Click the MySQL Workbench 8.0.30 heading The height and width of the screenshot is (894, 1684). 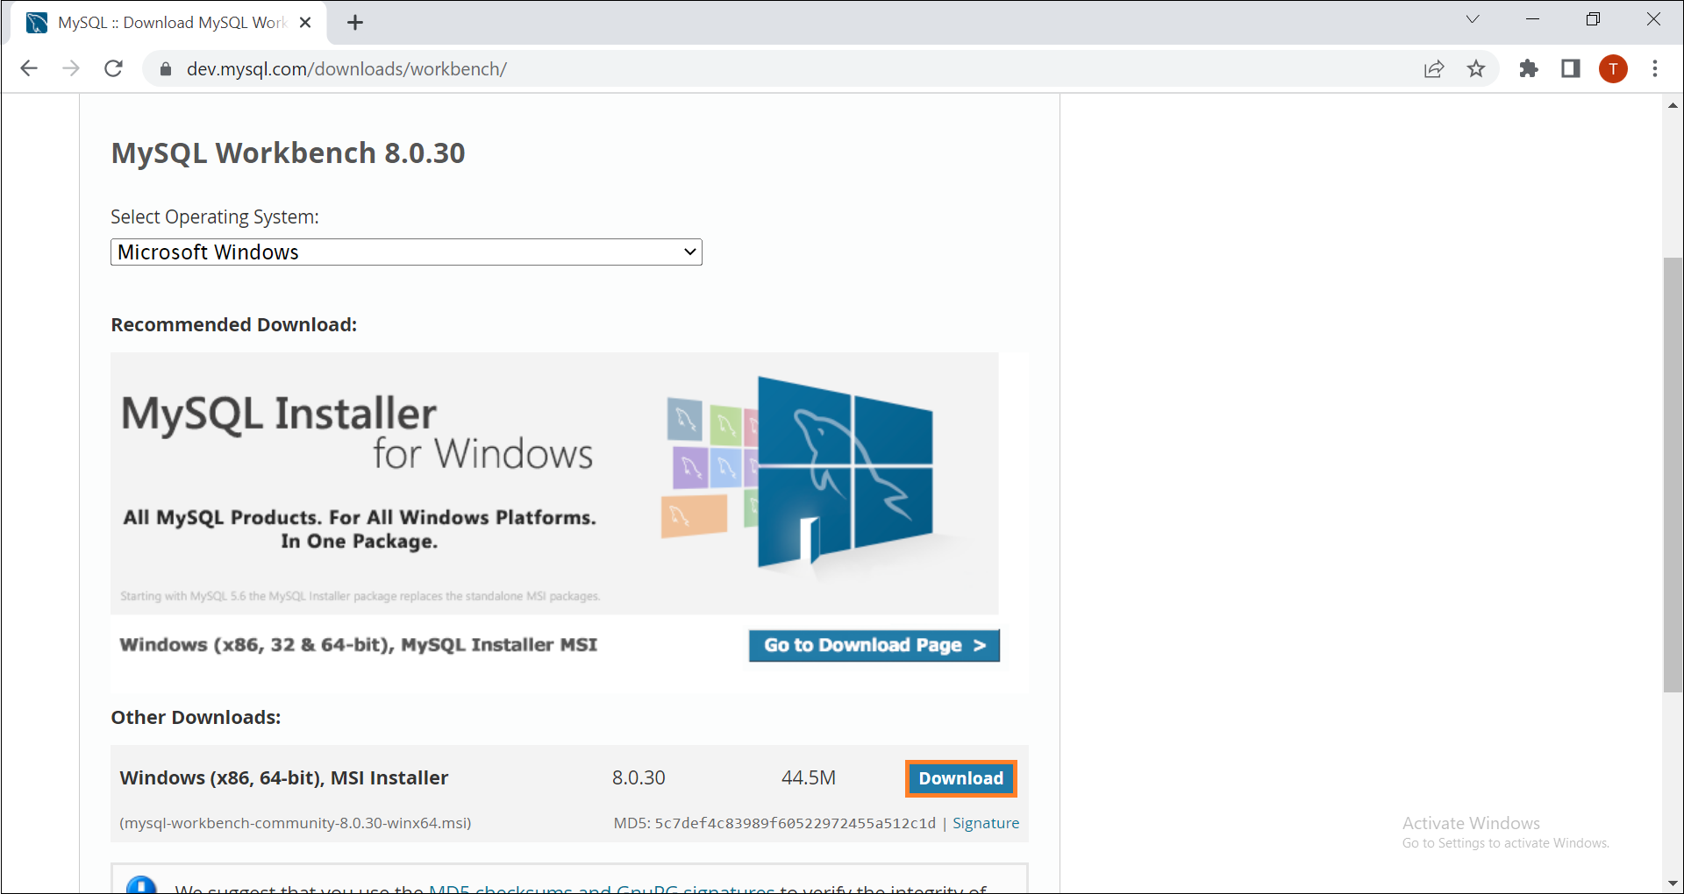(x=288, y=153)
